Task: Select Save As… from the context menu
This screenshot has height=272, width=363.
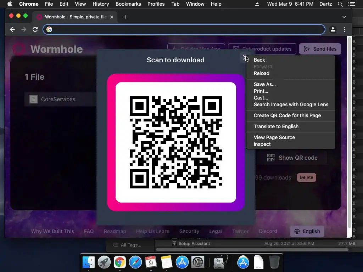Action: (x=291, y=84)
